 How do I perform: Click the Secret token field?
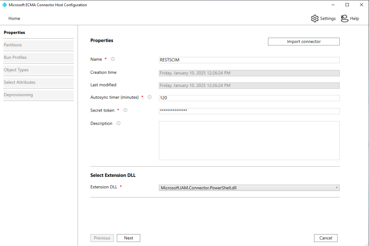click(249, 111)
